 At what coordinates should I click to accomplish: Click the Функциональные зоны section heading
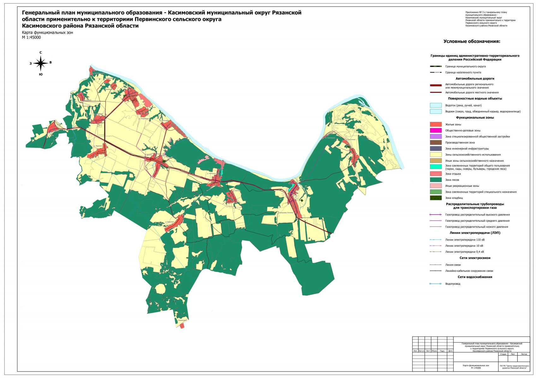(475, 117)
